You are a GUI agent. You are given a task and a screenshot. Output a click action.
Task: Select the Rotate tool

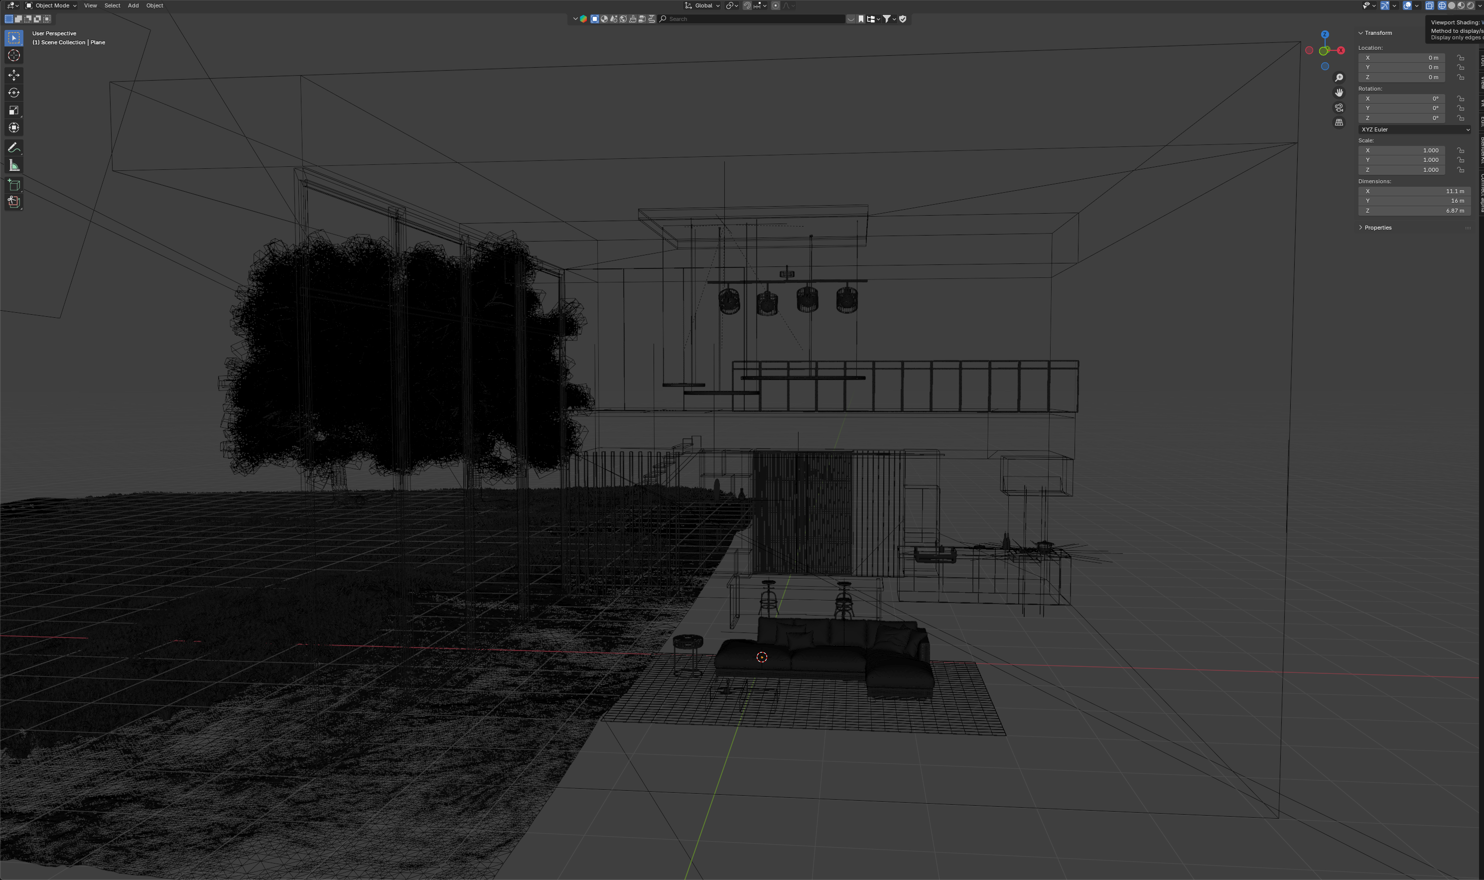coord(13,93)
